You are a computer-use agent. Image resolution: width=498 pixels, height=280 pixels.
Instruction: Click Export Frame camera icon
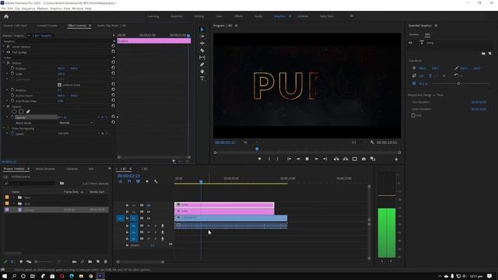(363, 159)
